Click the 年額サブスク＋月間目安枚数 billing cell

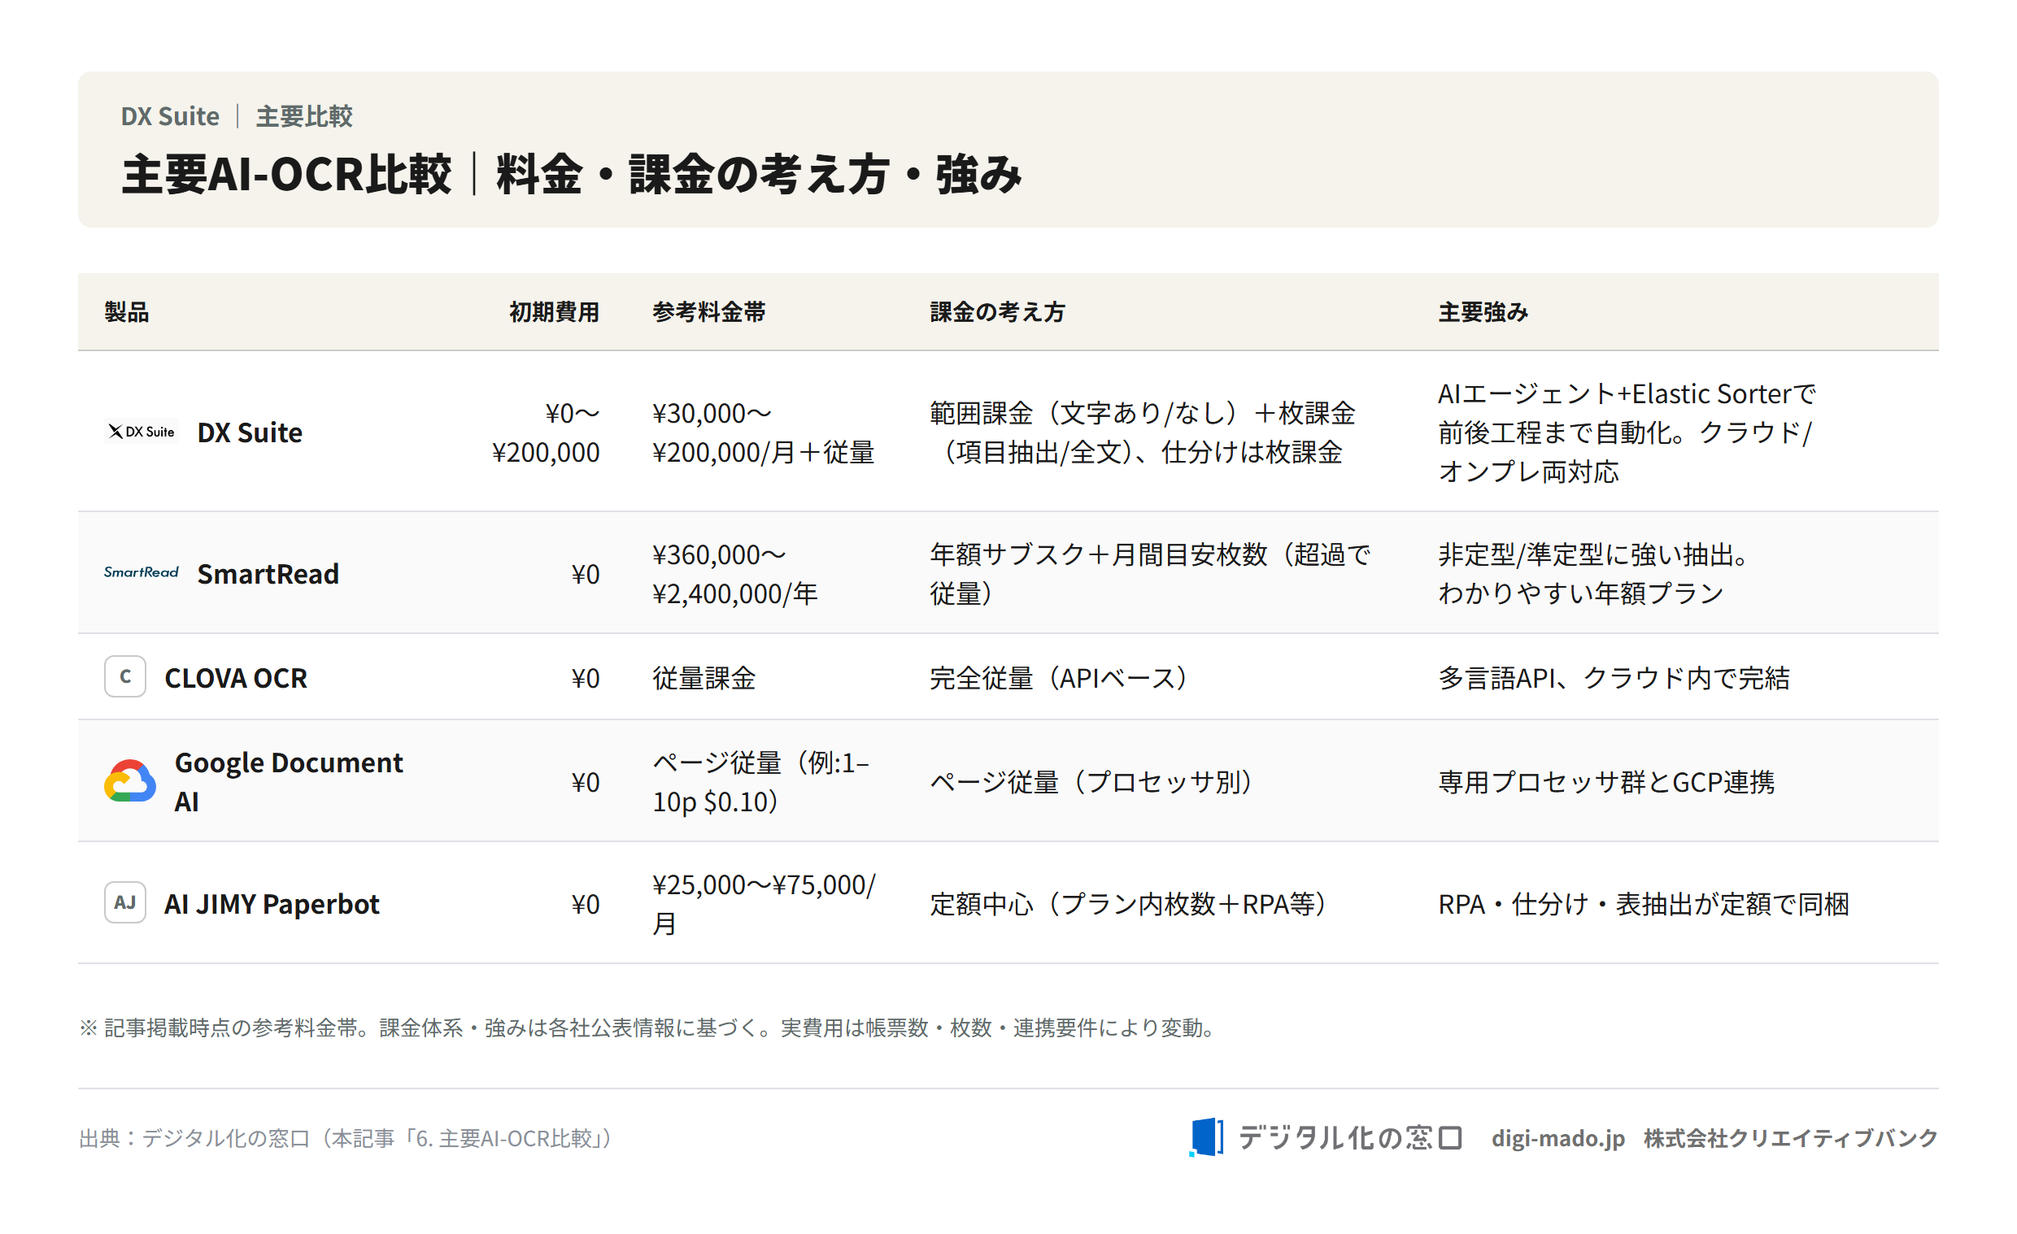click(x=1149, y=574)
